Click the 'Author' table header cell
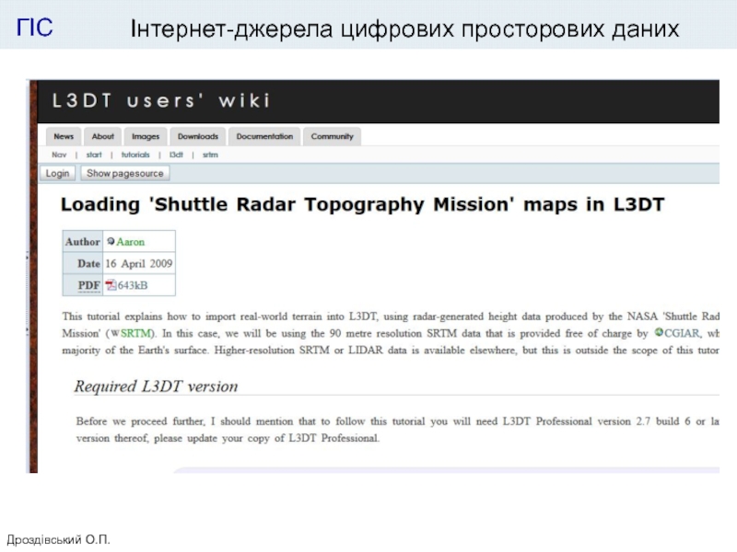 pos(83,242)
